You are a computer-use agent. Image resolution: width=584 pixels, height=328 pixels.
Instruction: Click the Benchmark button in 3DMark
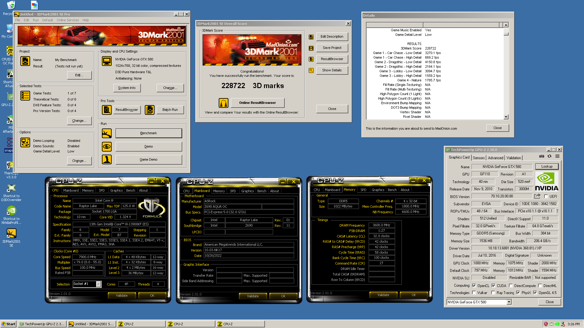pos(148,133)
